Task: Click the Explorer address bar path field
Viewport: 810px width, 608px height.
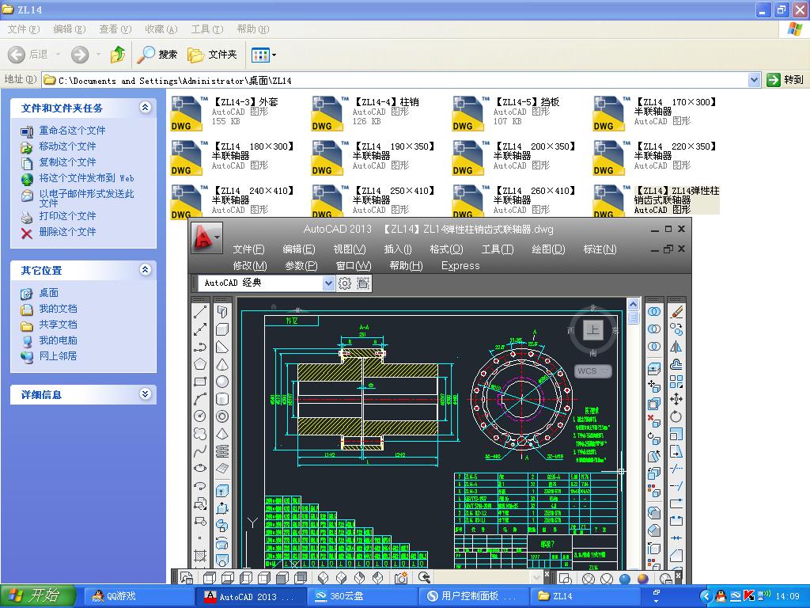Action: tap(396, 80)
